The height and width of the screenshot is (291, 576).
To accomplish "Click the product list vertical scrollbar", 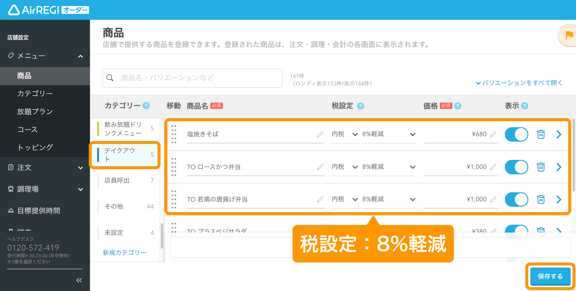I will (574, 155).
